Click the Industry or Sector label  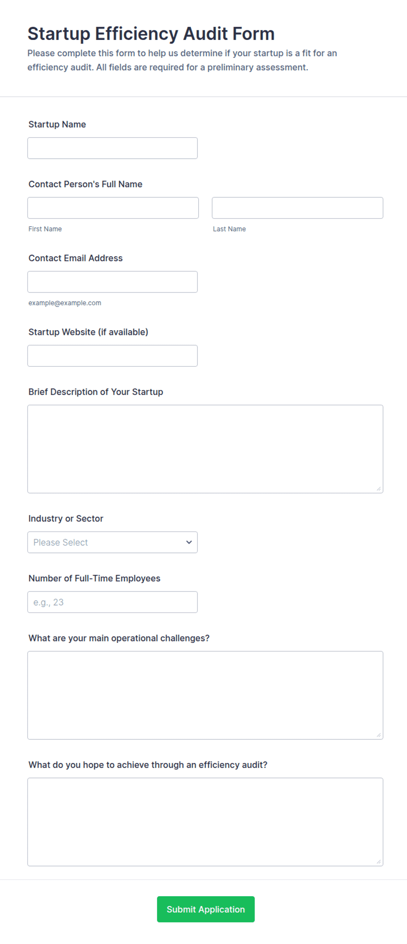[66, 519]
